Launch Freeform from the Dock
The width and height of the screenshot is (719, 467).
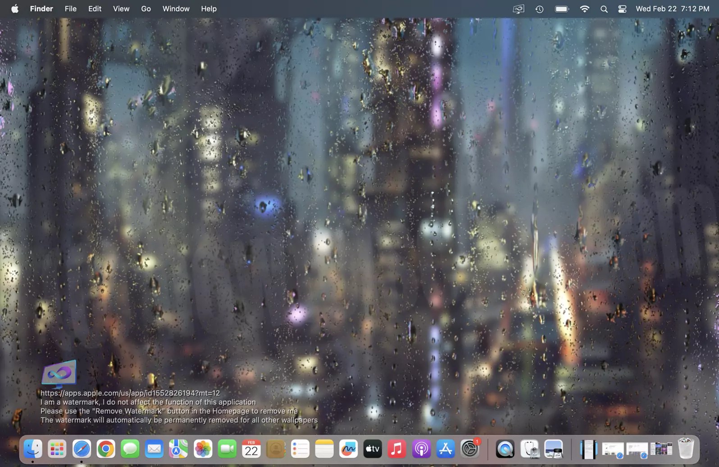[349, 449]
